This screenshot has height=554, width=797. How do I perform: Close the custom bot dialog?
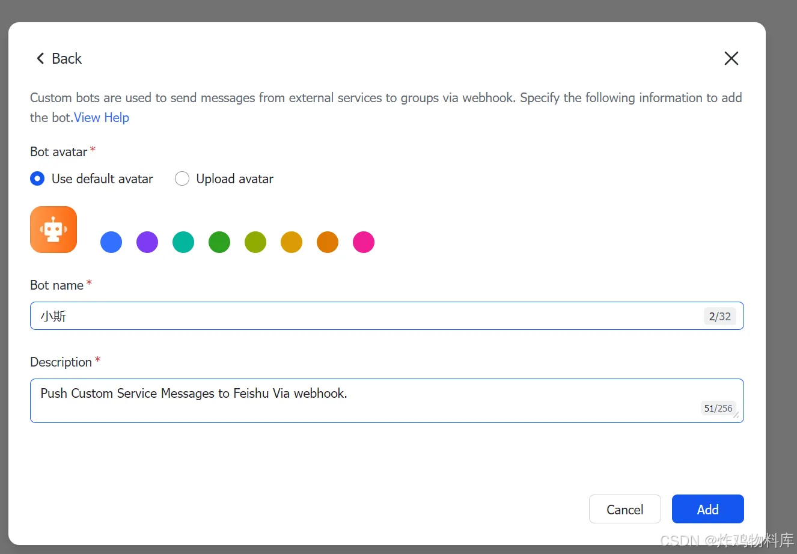[x=731, y=58]
